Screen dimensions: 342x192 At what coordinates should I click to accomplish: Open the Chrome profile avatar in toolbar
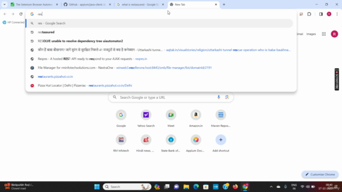329,14
